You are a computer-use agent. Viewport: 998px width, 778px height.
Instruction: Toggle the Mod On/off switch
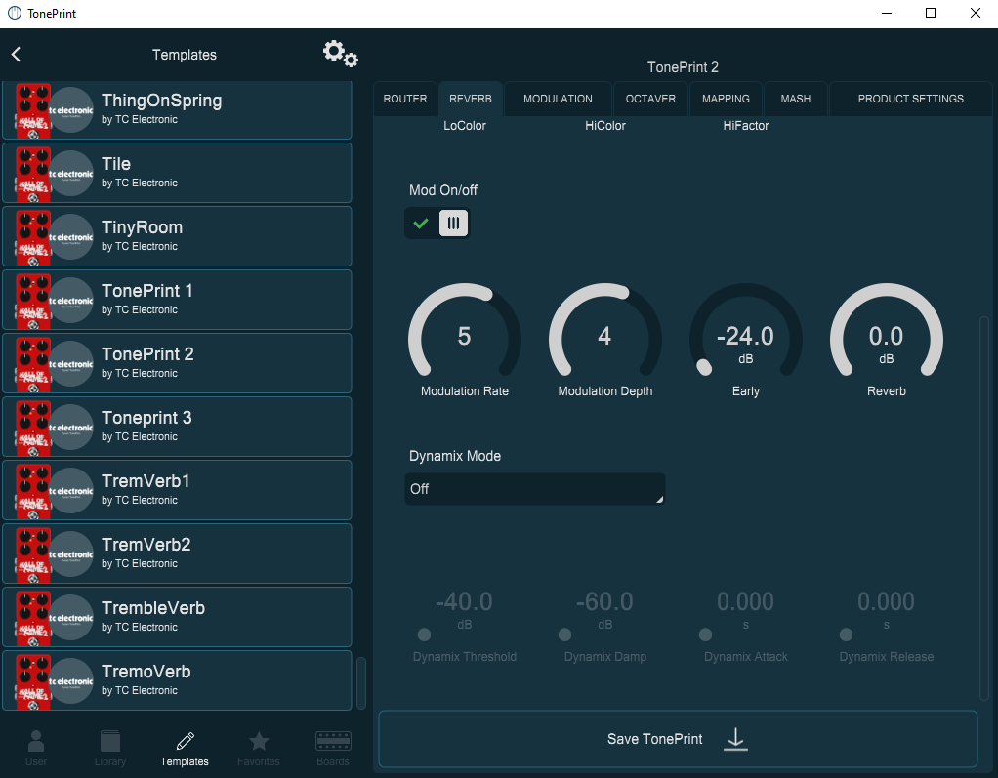coord(437,224)
